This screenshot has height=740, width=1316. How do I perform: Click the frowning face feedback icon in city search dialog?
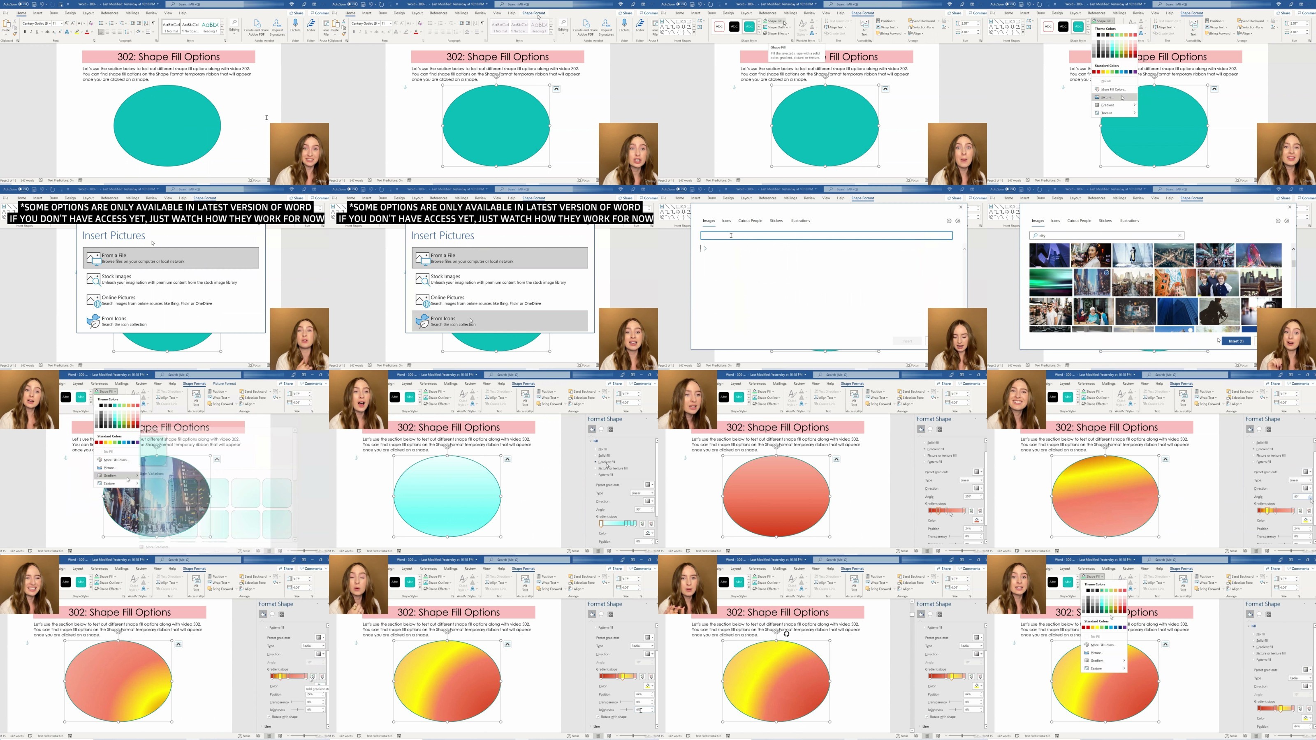(1286, 221)
